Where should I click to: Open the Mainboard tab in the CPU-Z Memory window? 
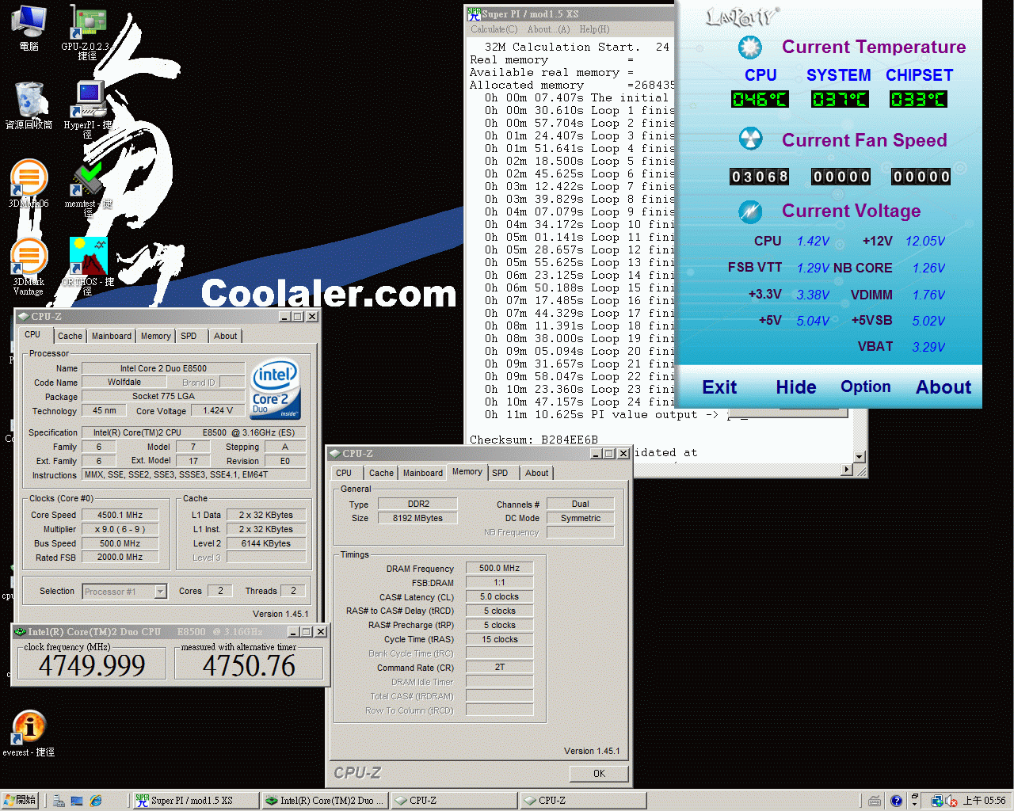(423, 473)
